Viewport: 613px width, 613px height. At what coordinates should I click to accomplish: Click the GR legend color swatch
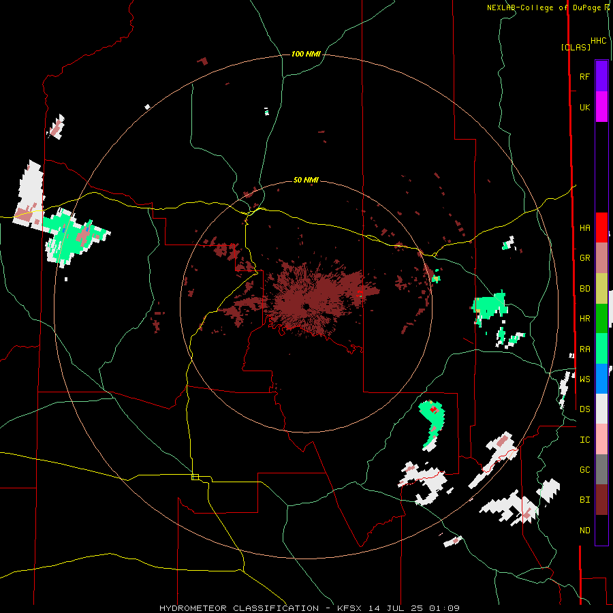click(x=601, y=258)
